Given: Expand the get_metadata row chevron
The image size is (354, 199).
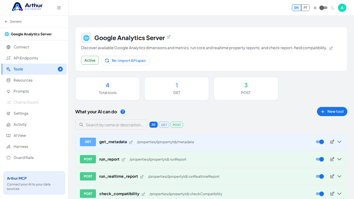Looking at the screenshot, I should [339, 142].
